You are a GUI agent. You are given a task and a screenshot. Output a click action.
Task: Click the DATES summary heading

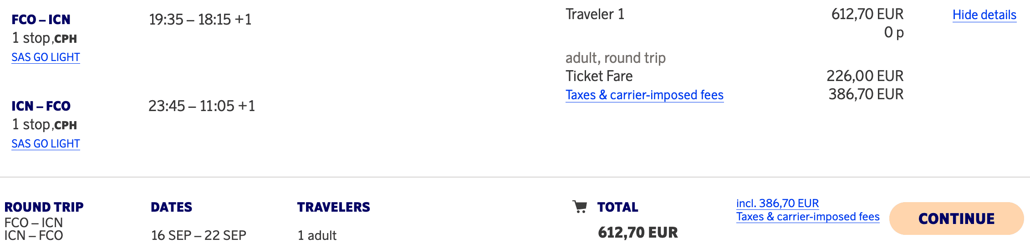coord(171,207)
